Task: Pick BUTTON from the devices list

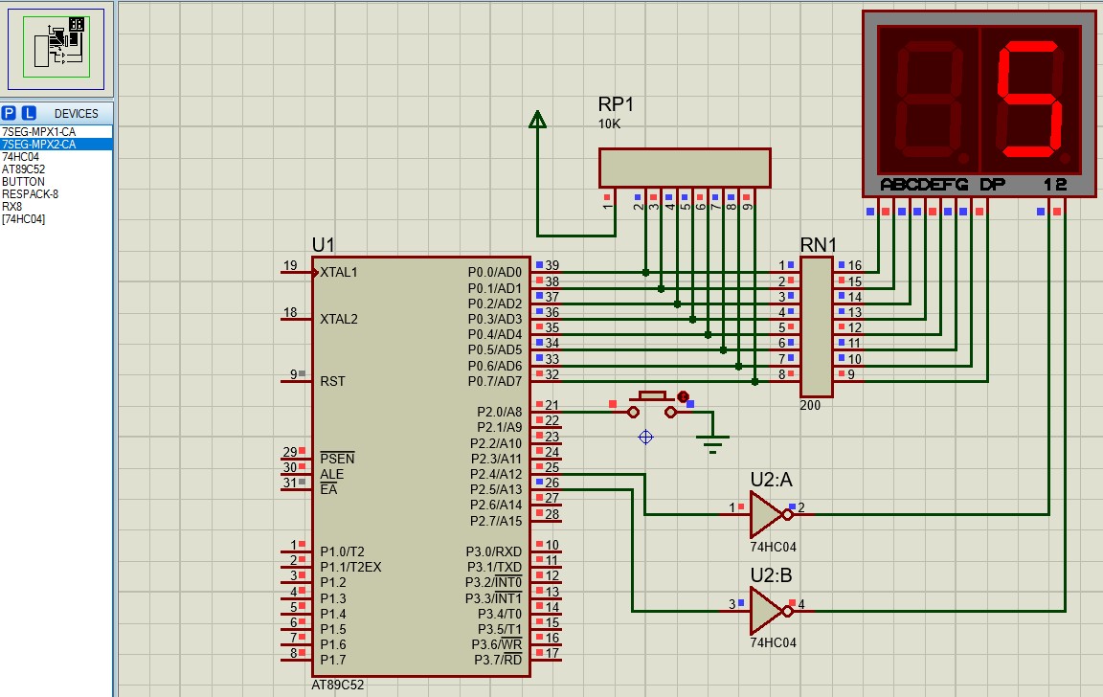Action: 23,182
